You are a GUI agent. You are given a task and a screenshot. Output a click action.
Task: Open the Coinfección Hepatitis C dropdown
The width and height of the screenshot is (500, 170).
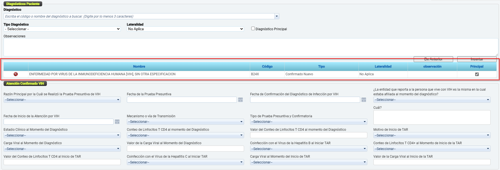(185, 162)
